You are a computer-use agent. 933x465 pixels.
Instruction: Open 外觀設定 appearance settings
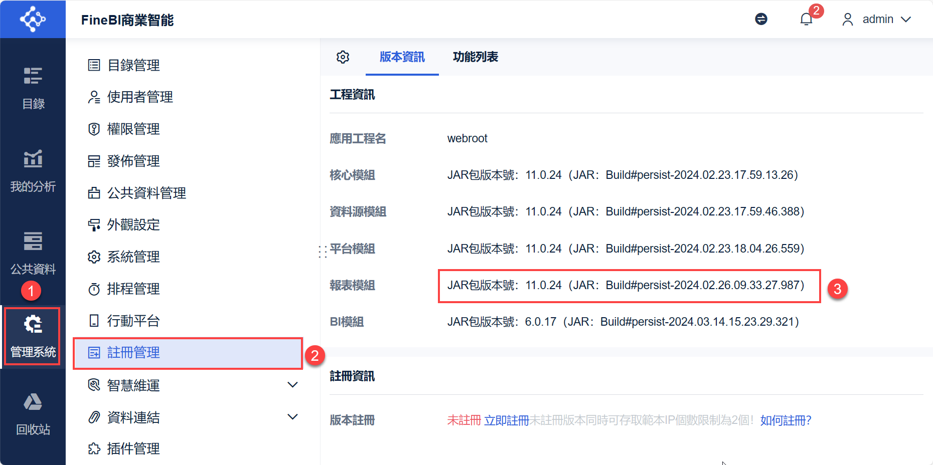pos(132,225)
